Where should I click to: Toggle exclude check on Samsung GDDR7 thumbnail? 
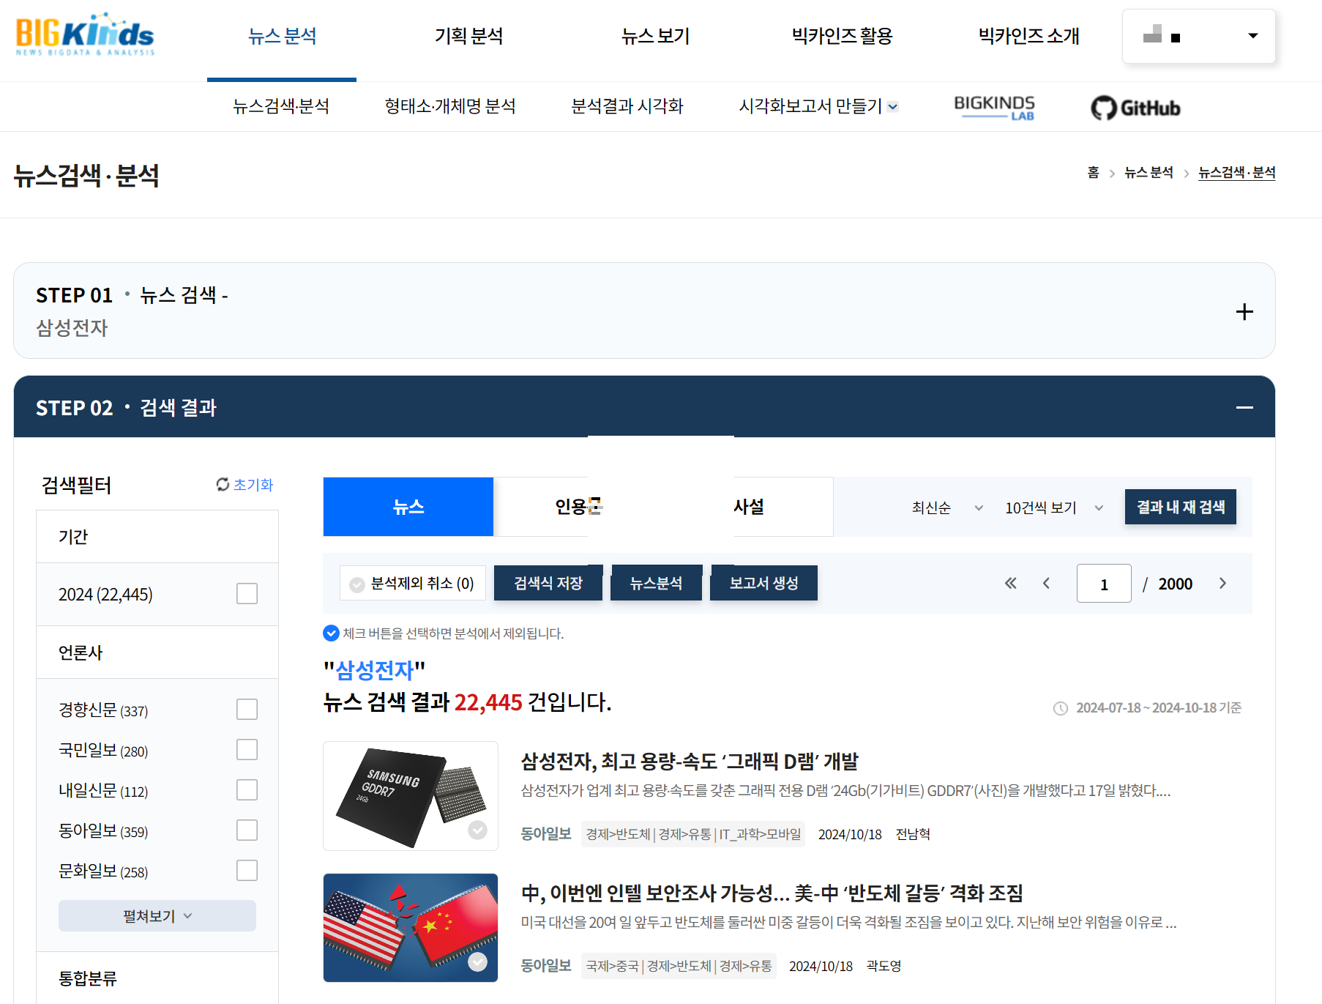[478, 830]
